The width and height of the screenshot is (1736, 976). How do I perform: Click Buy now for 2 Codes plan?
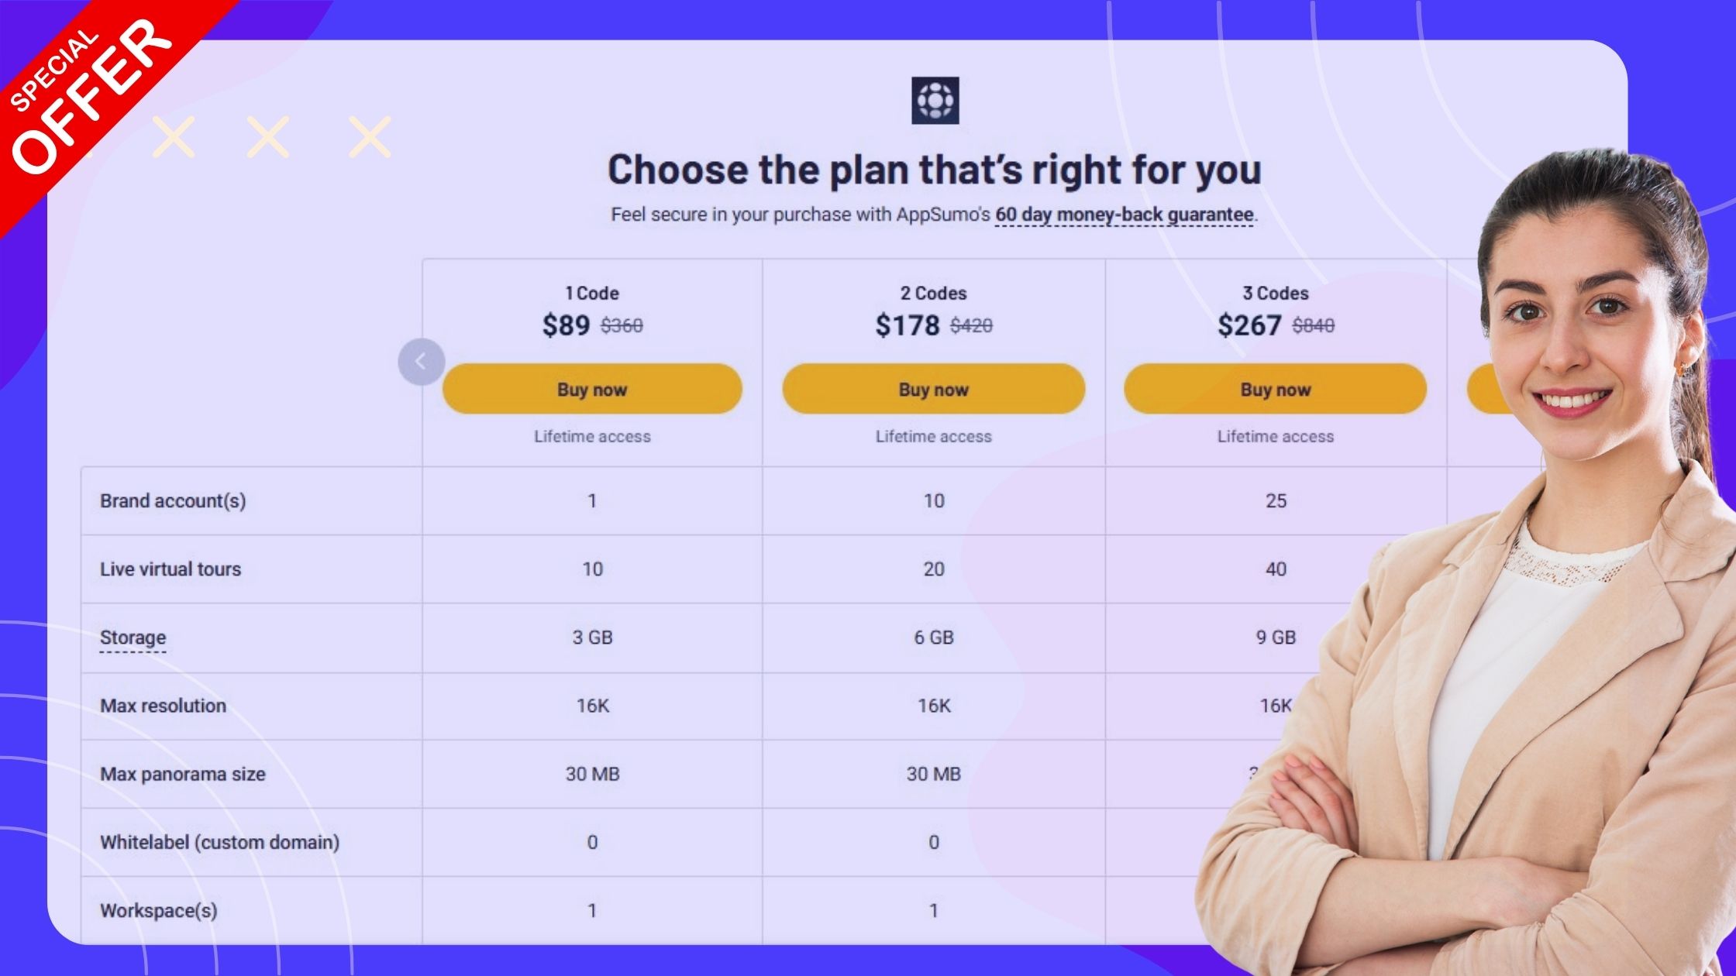[933, 389]
